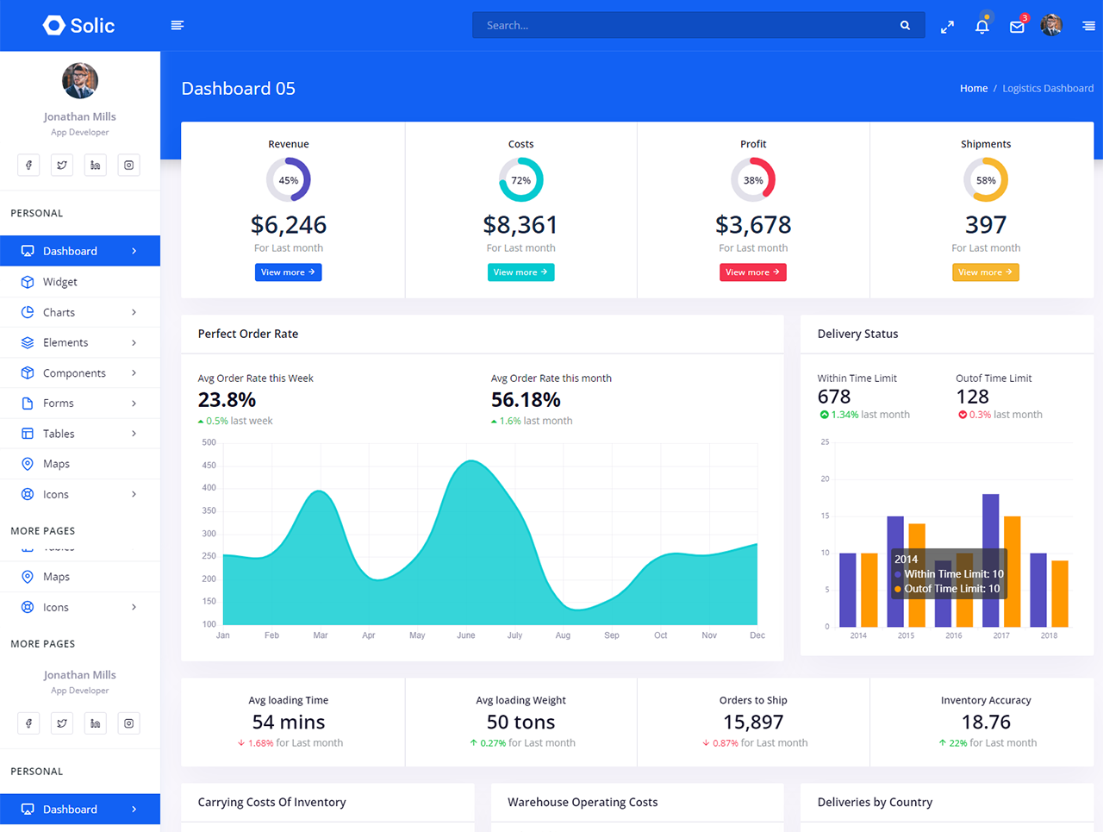Image resolution: width=1103 pixels, height=832 pixels.
Task: Open the mail envelope icon in header
Action: 1017,26
